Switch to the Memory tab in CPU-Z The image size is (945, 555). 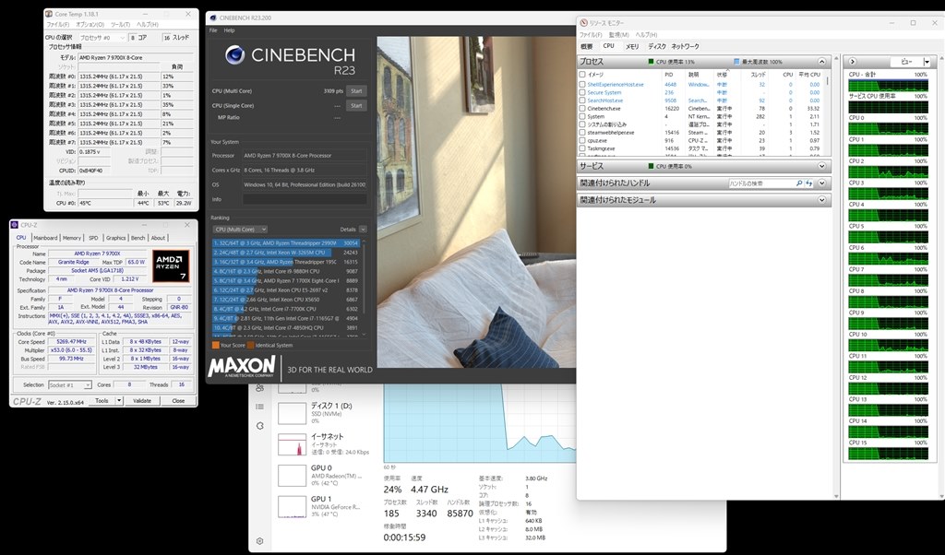point(72,238)
